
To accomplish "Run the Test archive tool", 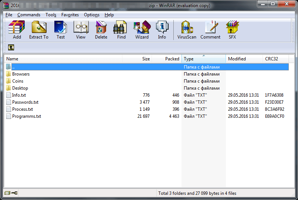I will coord(60,30).
